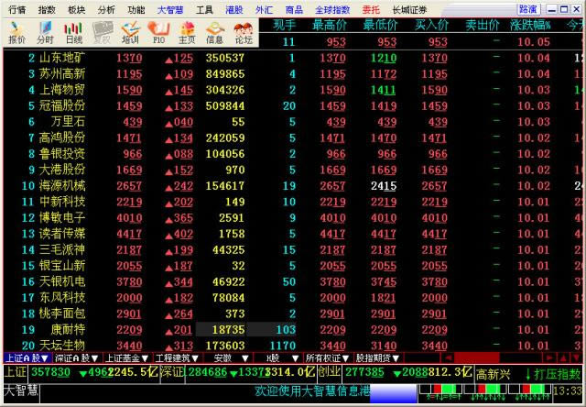Screen dimensions: 586x407
Task: Expand the 所有权证 dropdown tab
Action: 328,358
